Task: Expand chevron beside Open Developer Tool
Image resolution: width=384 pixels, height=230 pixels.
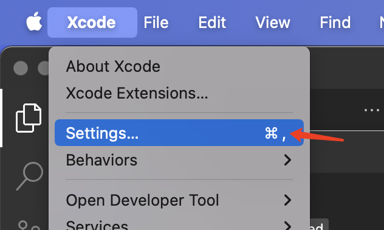Action: [x=287, y=200]
